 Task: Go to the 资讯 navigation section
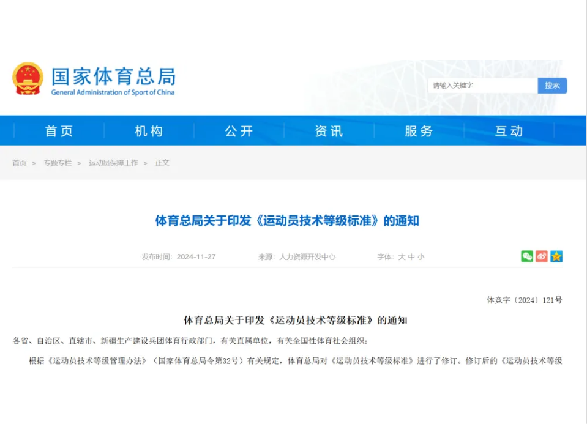click(329, 131)
